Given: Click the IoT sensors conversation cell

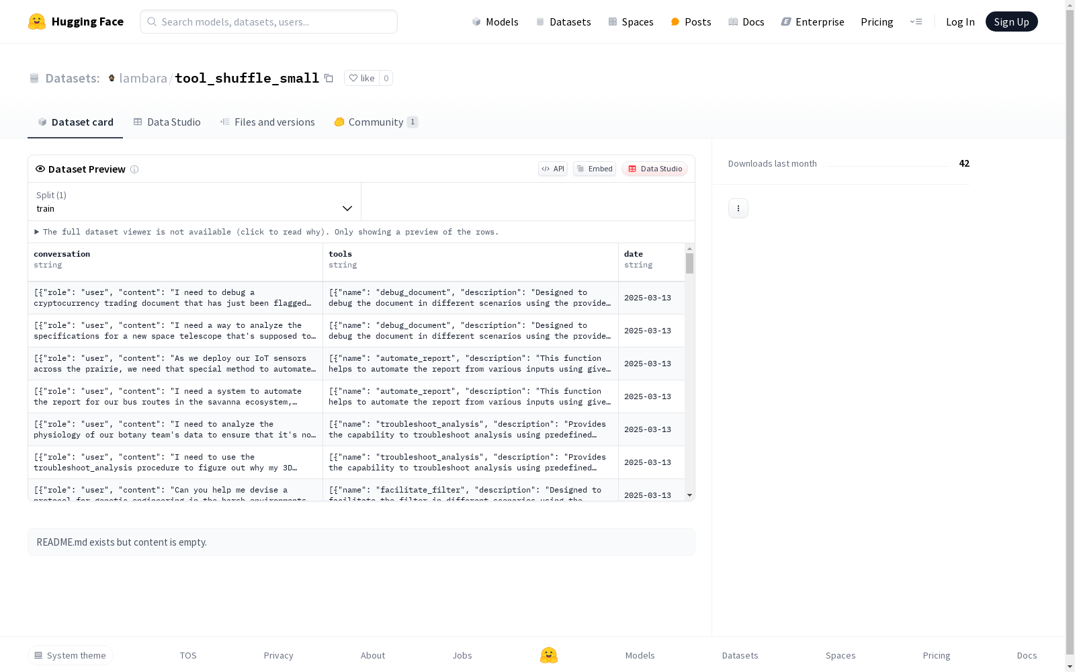Looking at the screenshot, I should pyautogui.click(x=175, y=364).
